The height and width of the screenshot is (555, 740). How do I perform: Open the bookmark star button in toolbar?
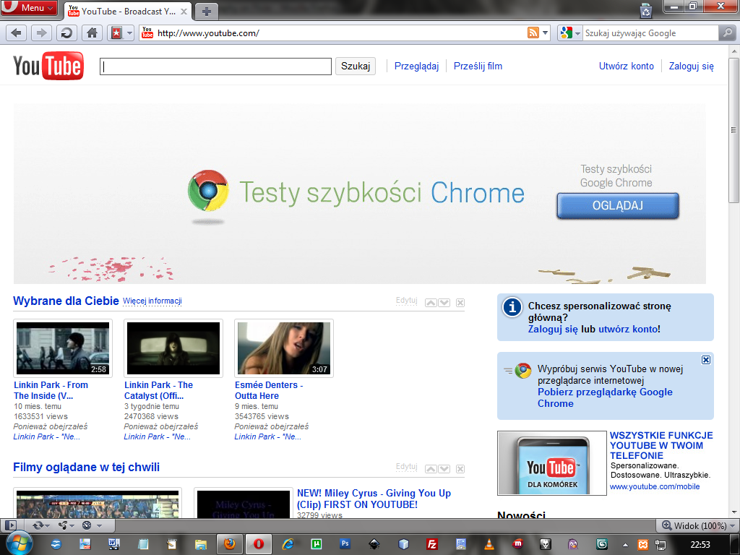[116, 33]
